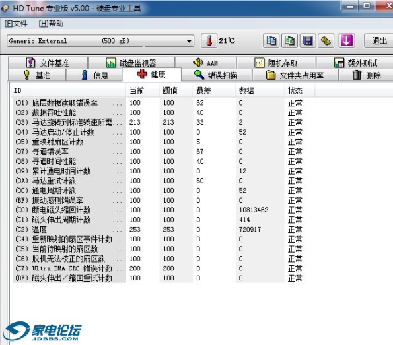Switch to the 额外测试 tab
The image size is (393, 345).
[x=355, y=63]
